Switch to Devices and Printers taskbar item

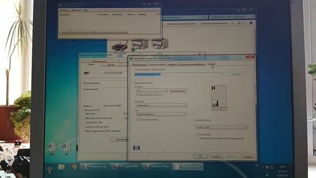click(x=95, y=167)
